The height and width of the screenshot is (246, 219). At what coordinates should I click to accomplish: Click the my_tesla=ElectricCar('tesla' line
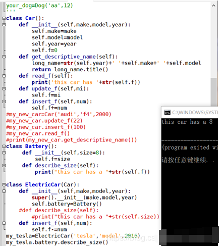(x=73, y=236)
